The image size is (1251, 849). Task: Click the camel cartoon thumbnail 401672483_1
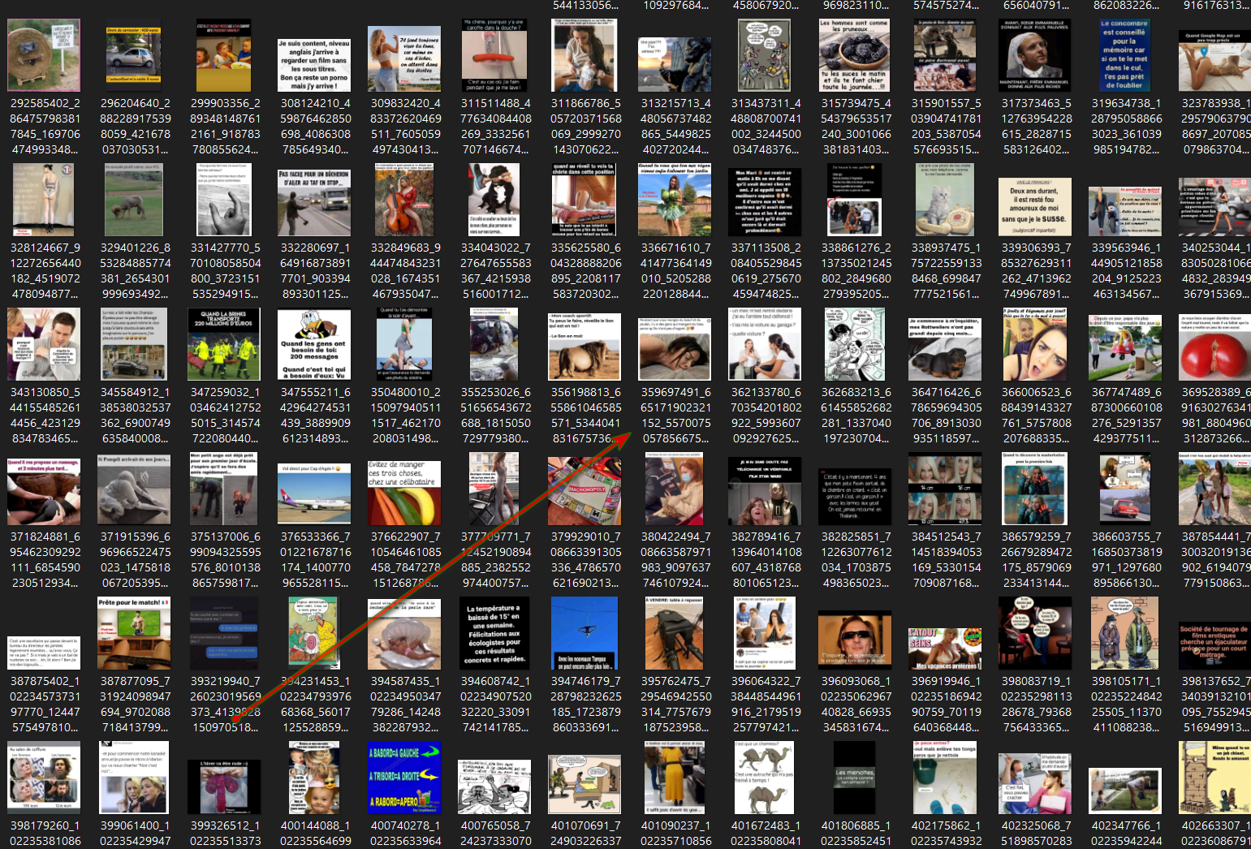tap(764, 778)
